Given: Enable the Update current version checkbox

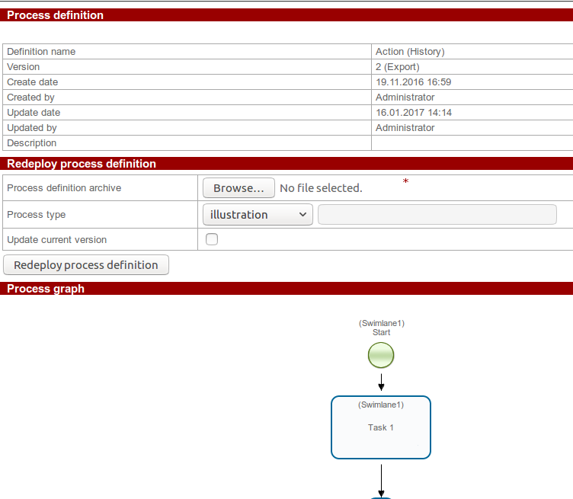Looking at the screenshot, I should tap(212, 239).
